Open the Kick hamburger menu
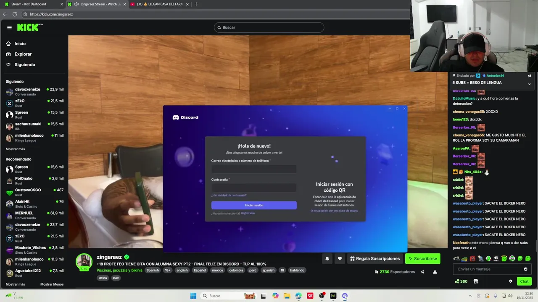Image resolution: width=538 pixels, height=302 pixels. [9, 27]
